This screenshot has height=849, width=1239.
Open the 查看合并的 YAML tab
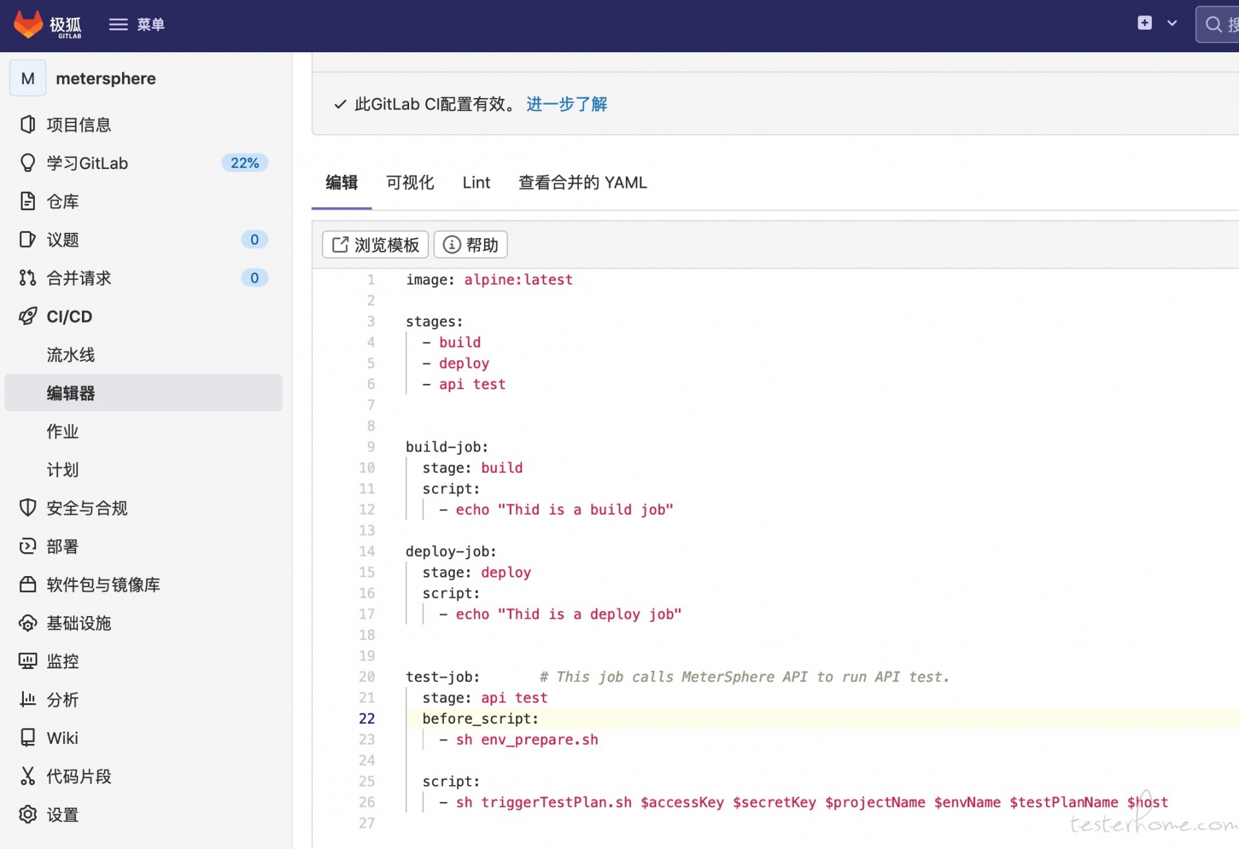tap(583, 183)
